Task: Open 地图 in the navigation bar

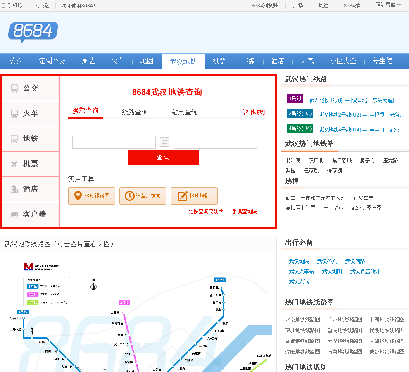Action: click(x=147, y=61)
